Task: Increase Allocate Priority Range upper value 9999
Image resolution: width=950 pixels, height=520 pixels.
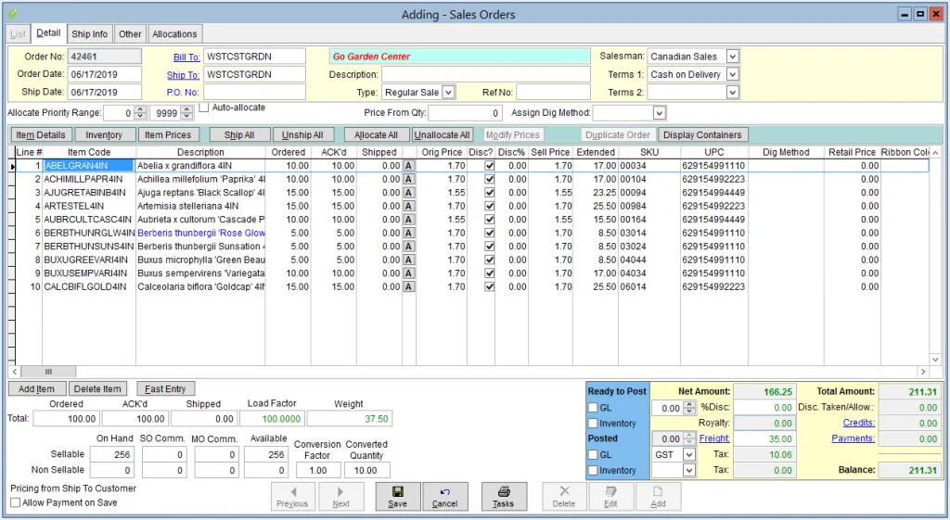Action: (x=186, y=109)
